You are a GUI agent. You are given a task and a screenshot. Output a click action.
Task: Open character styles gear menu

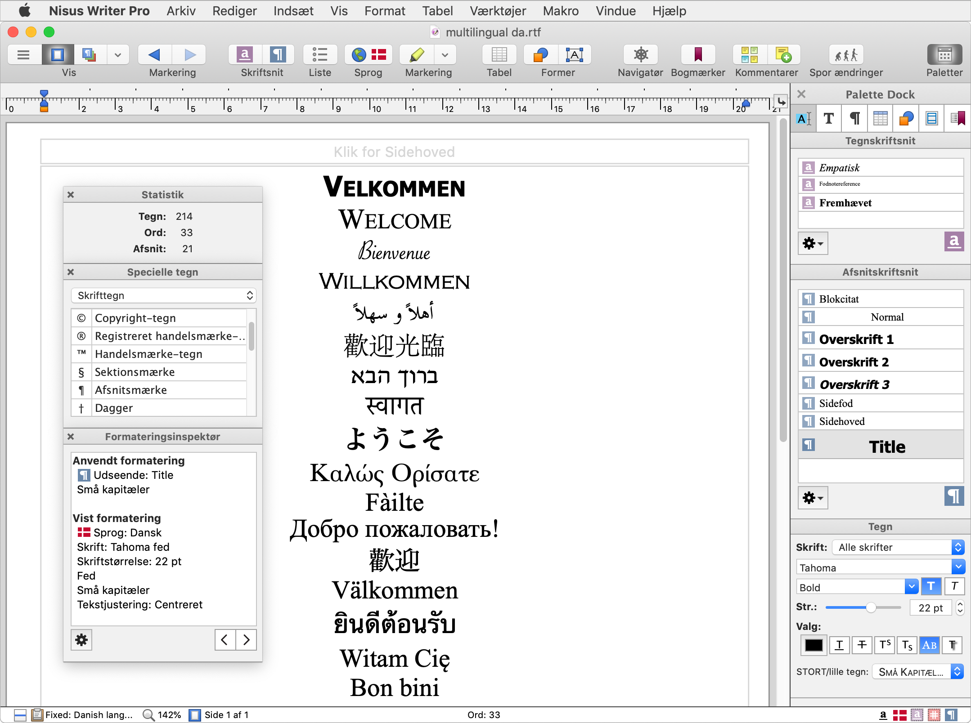click(x=813, y=243)
